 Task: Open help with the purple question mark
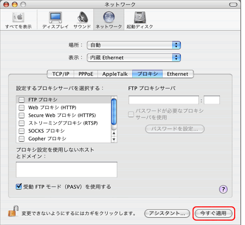(223, 189)
